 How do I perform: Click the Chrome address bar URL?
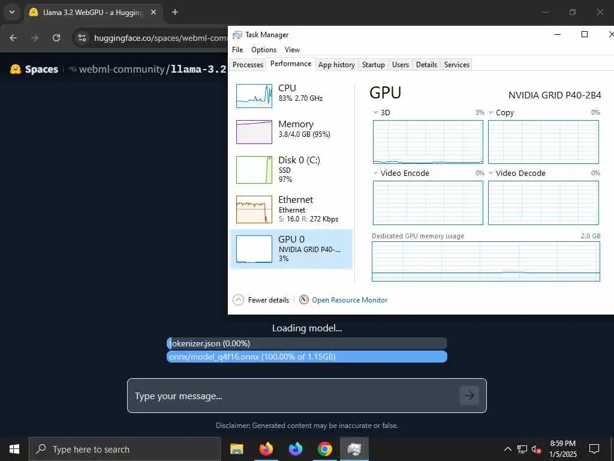coord(160,38)
